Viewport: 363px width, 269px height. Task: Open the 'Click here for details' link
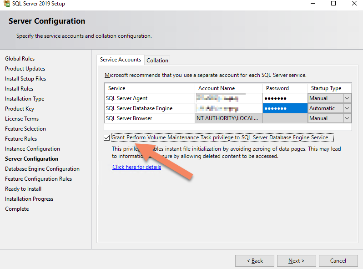pyautogui.click(x=137, y=167)
